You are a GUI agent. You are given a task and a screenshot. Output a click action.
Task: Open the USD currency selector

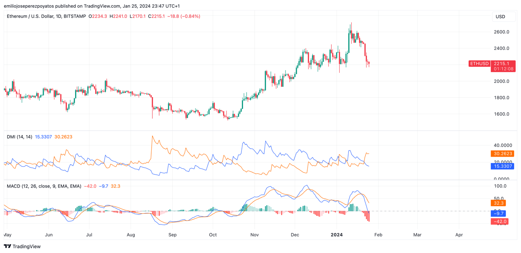click(x=500, y=16)
